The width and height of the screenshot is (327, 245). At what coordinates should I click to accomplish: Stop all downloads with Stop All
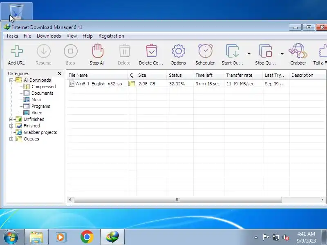(x=97, y=51)
